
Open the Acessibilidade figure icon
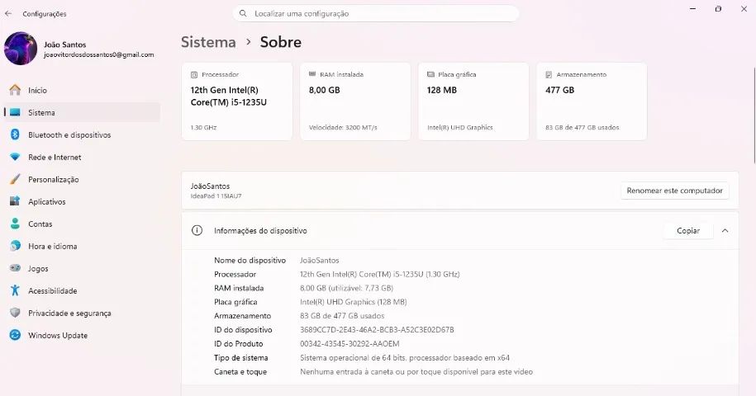15,290
